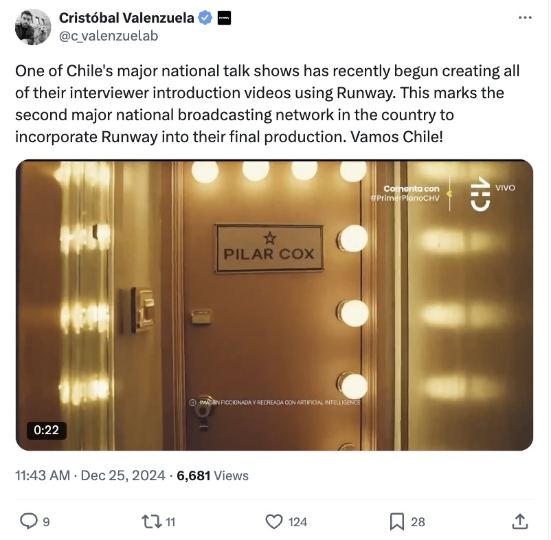This screenshot has width=551, height=540.
Task: Open the Cristóbal Valenzuela display name
Action: click(126, 18)
